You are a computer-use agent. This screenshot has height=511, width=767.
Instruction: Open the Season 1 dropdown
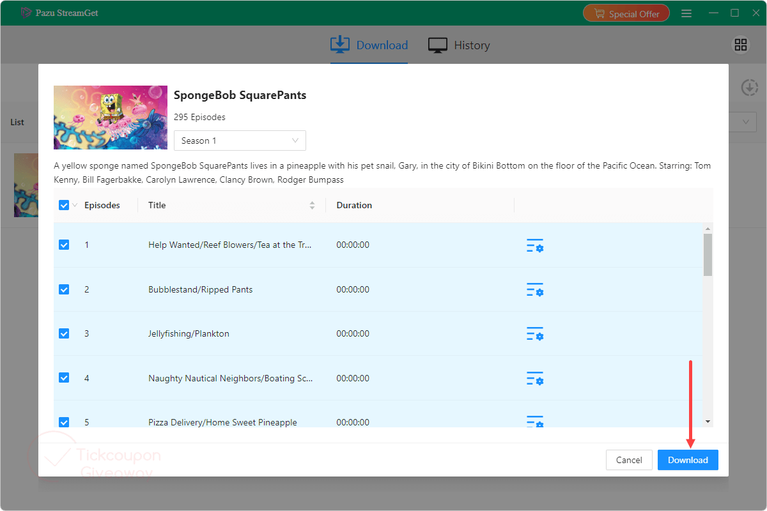pos(240,141)
